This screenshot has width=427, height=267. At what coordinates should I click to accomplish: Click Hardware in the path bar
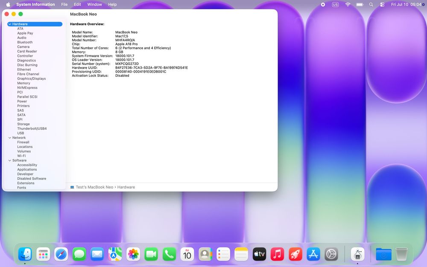[x=126, y=187]
